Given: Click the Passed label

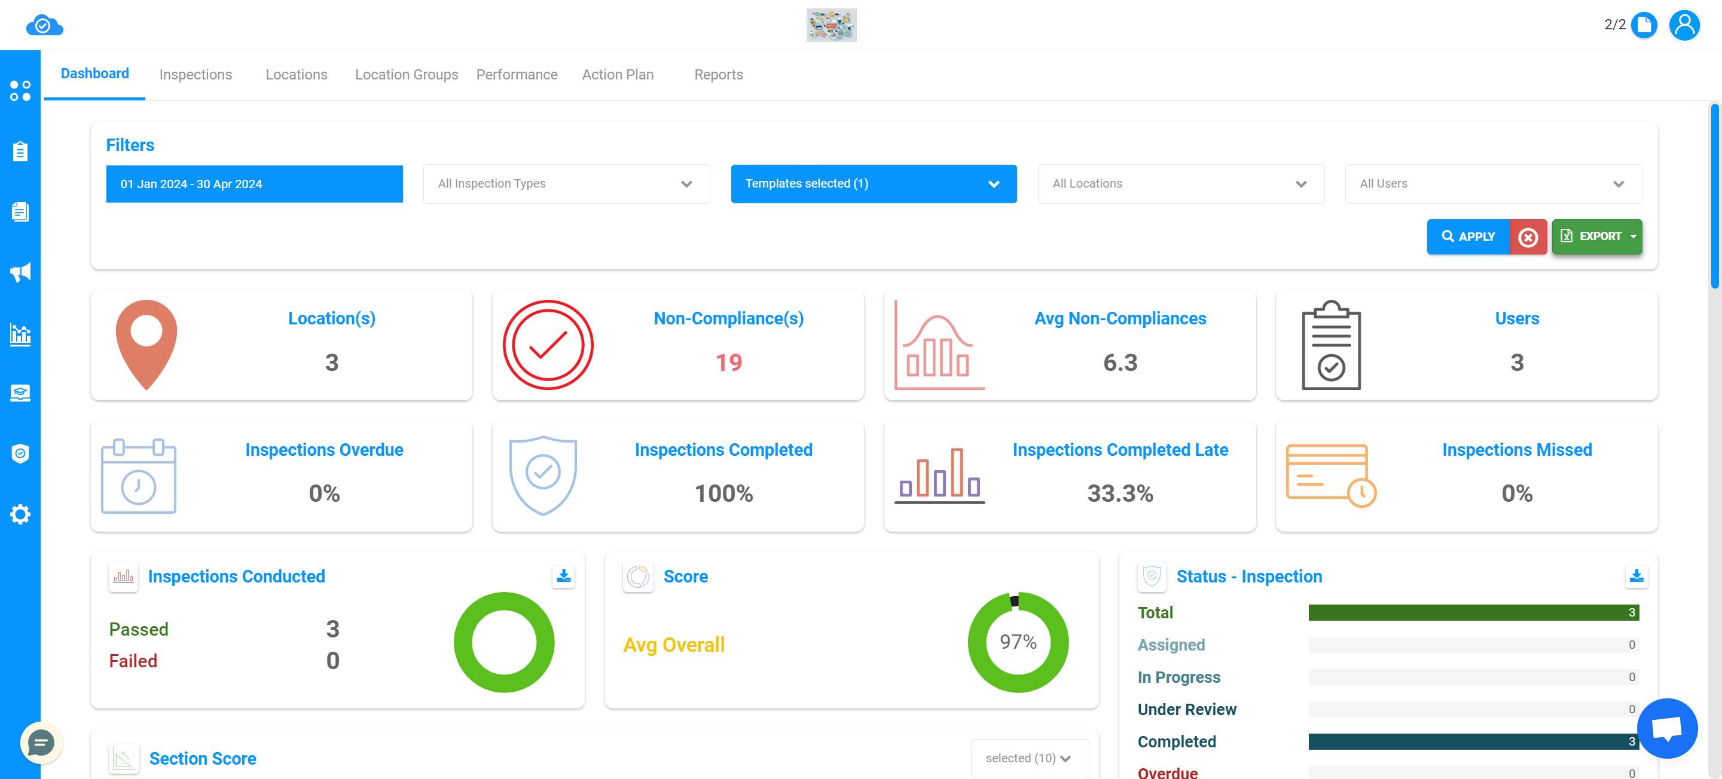Looking at the screenshot, I should point(138,629).
